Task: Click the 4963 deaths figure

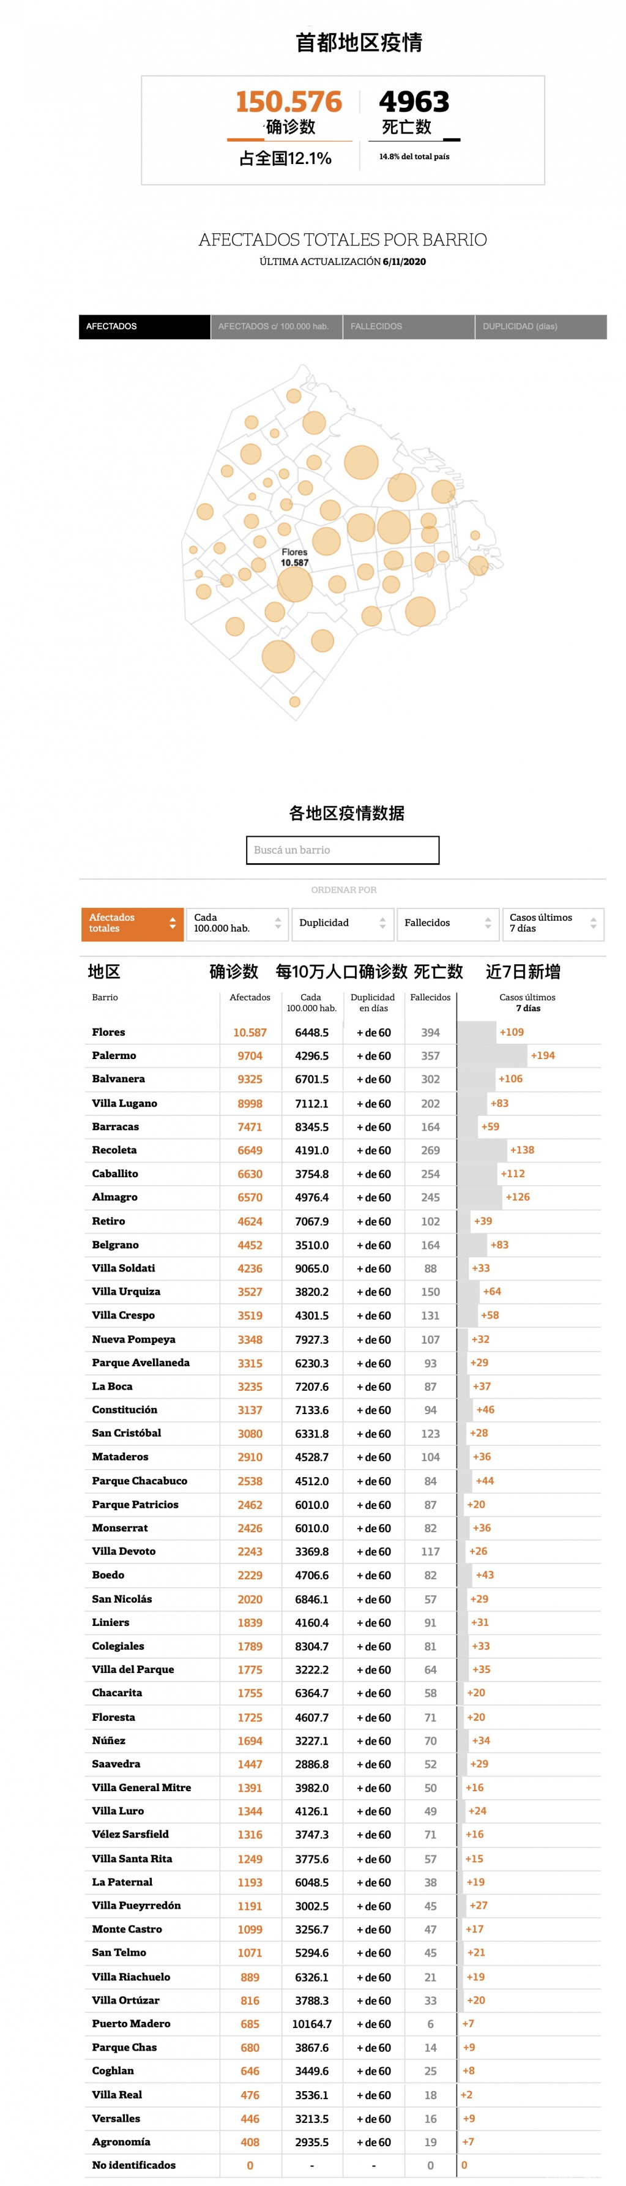Action: pyautogui.click(x=414, y=102)
